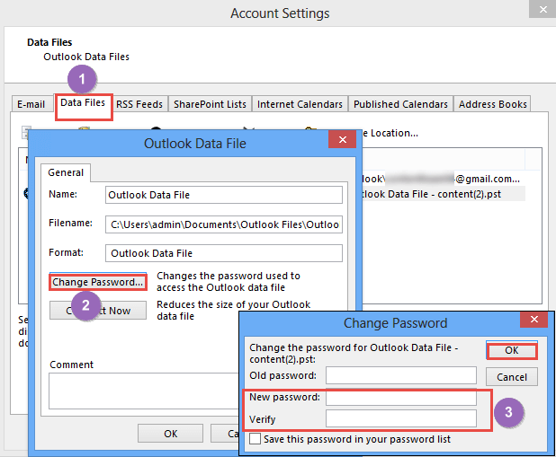Open the Address Books tab
The image size is (556, 457).
click(493, 104)
